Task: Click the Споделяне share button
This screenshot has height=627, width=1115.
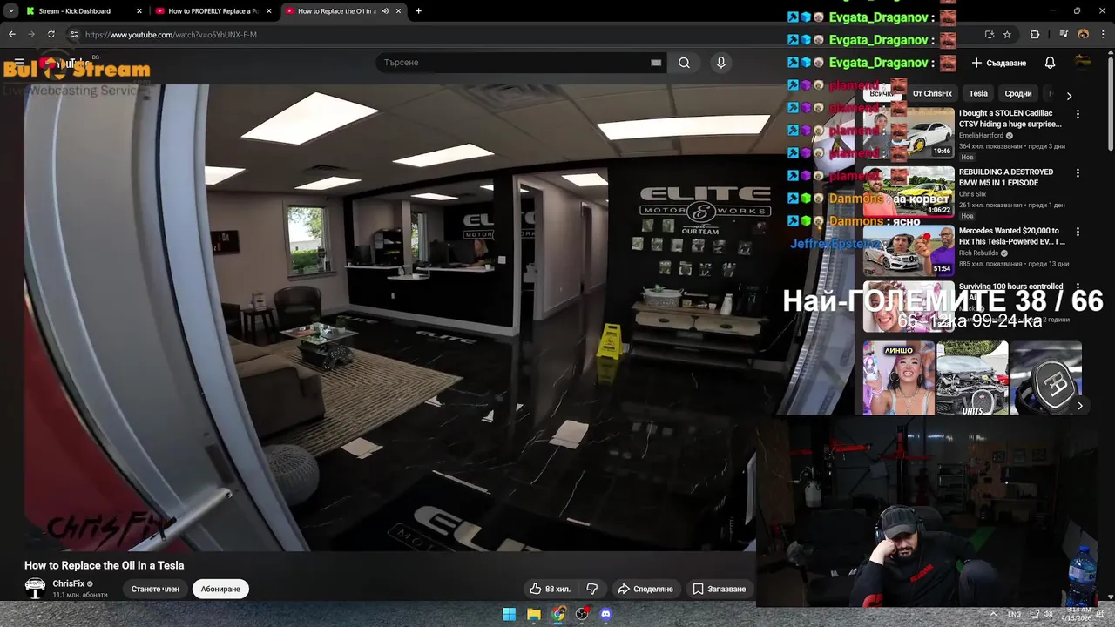Action: coord(645,590)
